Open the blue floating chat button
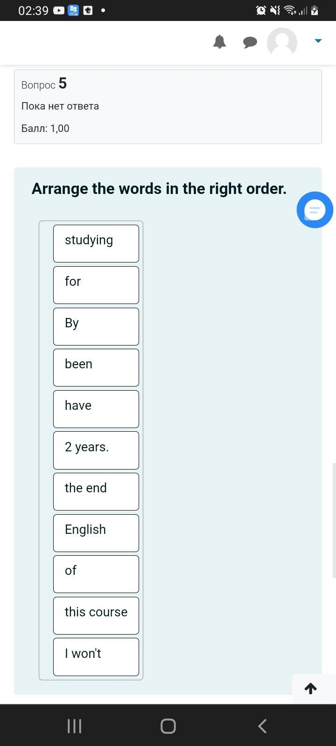336x746 pixels. 315,210
